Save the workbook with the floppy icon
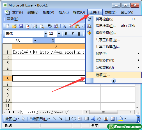The width and height of the screenshot is (142, 130). [x=21, y=26]
